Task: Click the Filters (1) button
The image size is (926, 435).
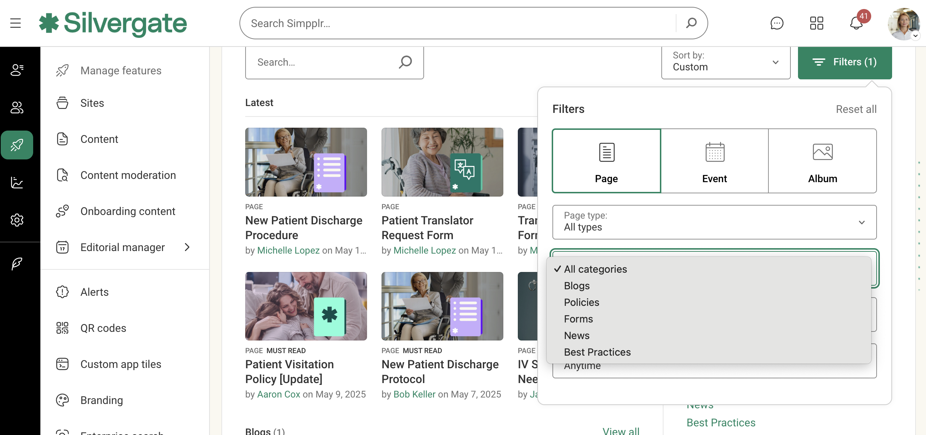Action: coord(845,62)
